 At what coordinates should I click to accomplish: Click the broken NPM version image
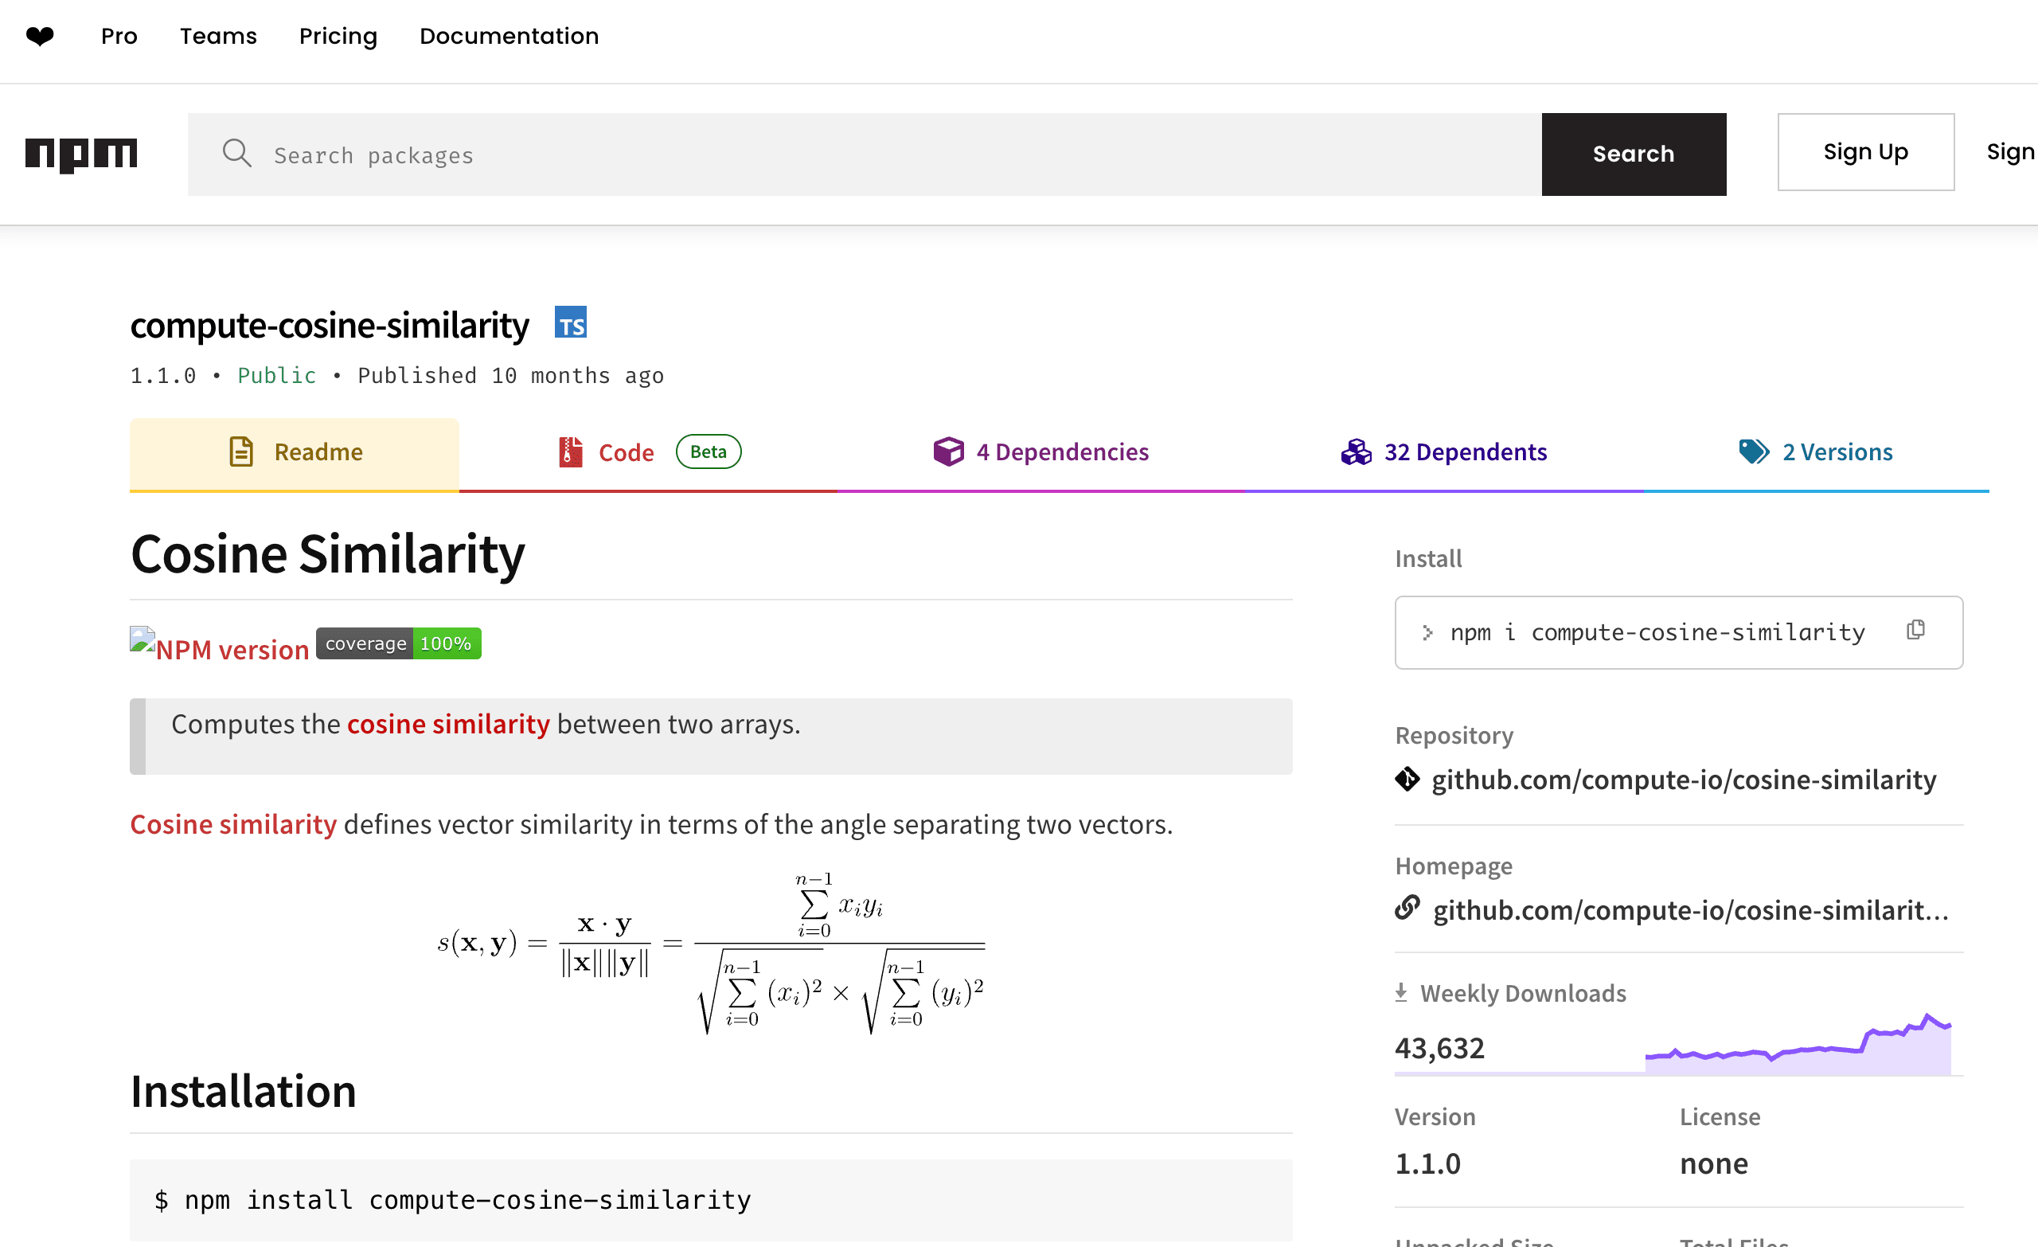[x=219, y=648]
